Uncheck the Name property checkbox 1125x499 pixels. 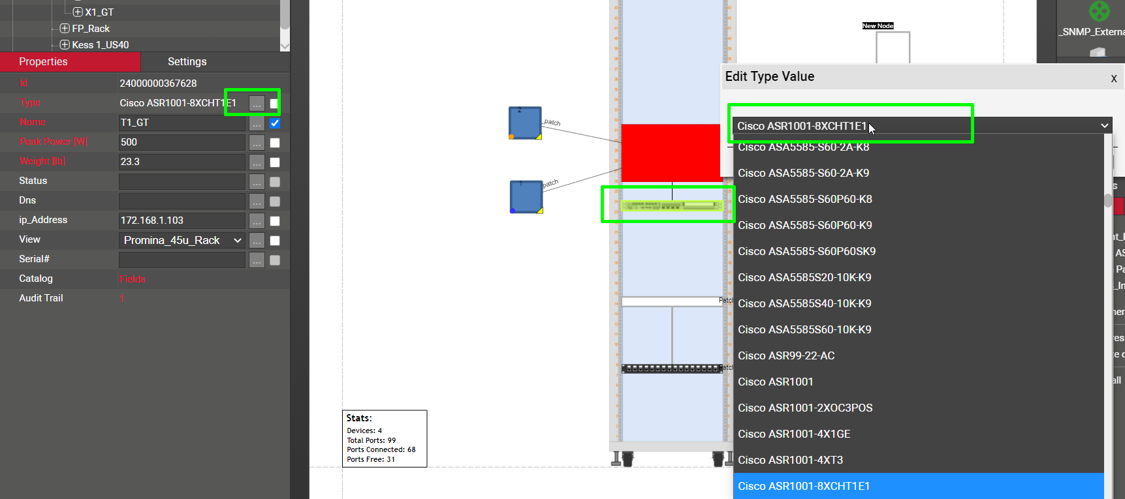275,123
